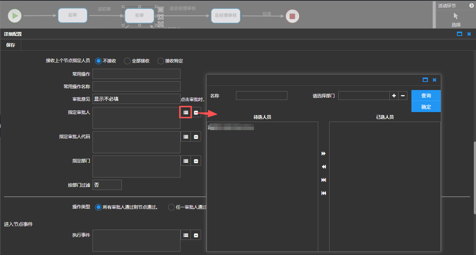Click the move-all-left arrow icon

pos(324,193)
